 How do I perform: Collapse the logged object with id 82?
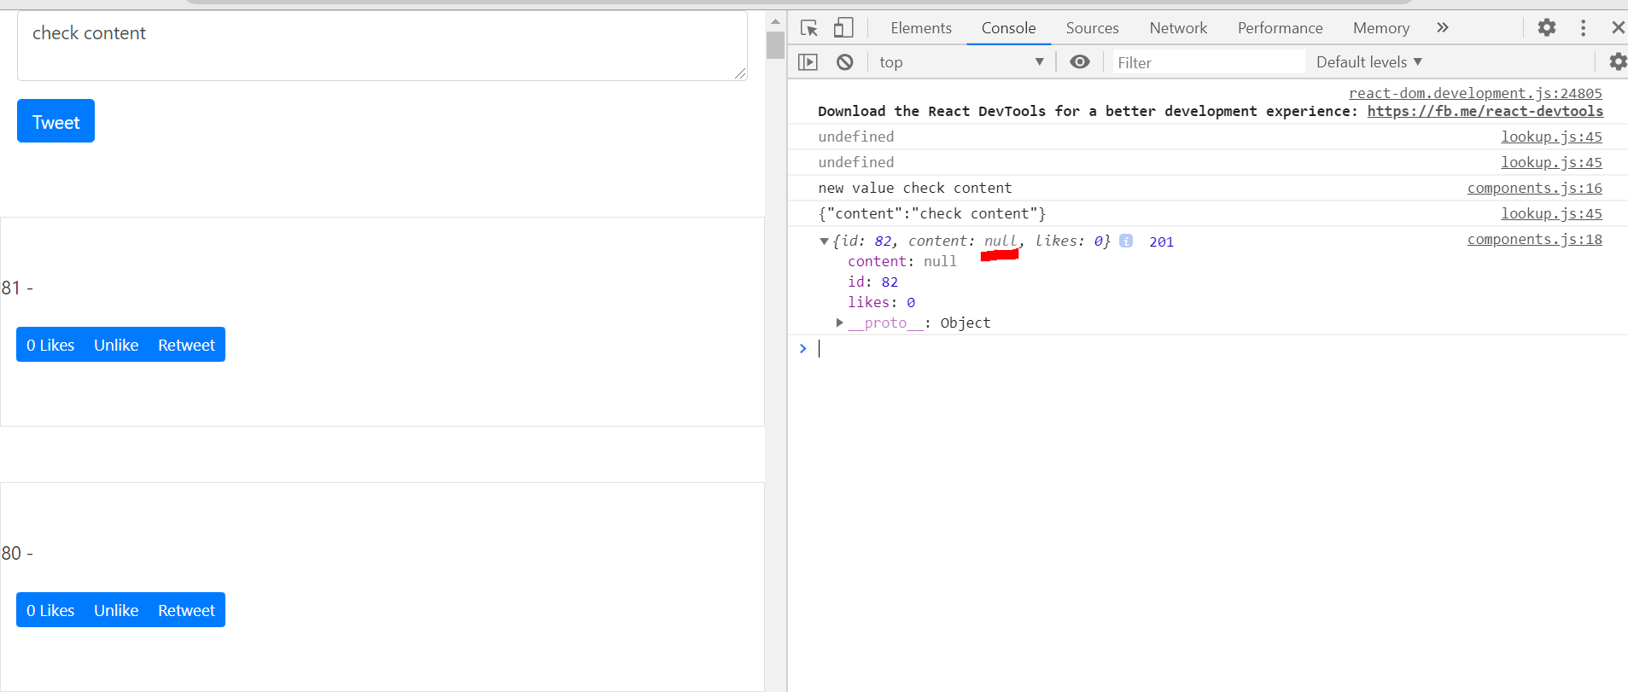tap(824, 241)
